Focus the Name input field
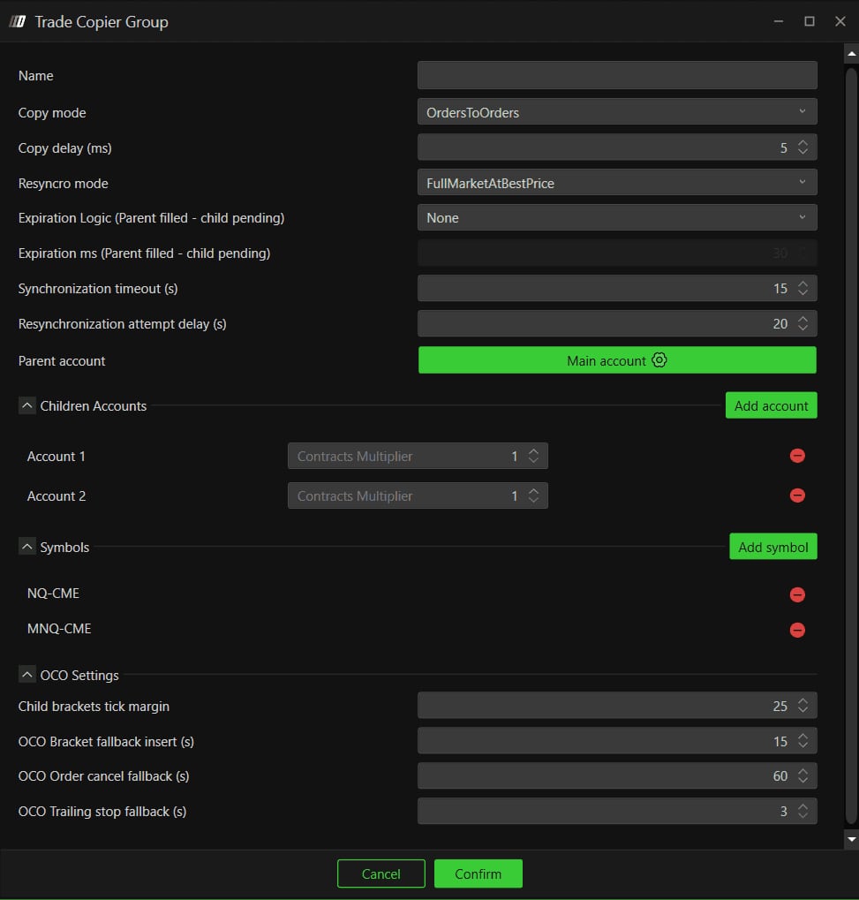The image size is (859, 900). pos(617,75)
